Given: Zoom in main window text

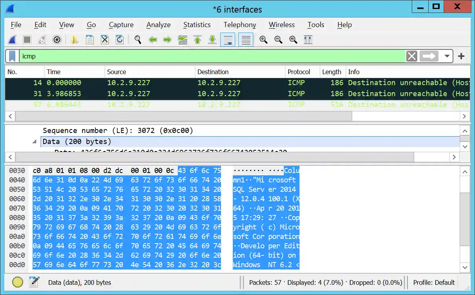Looking at the screenshot, I should 263,40.
